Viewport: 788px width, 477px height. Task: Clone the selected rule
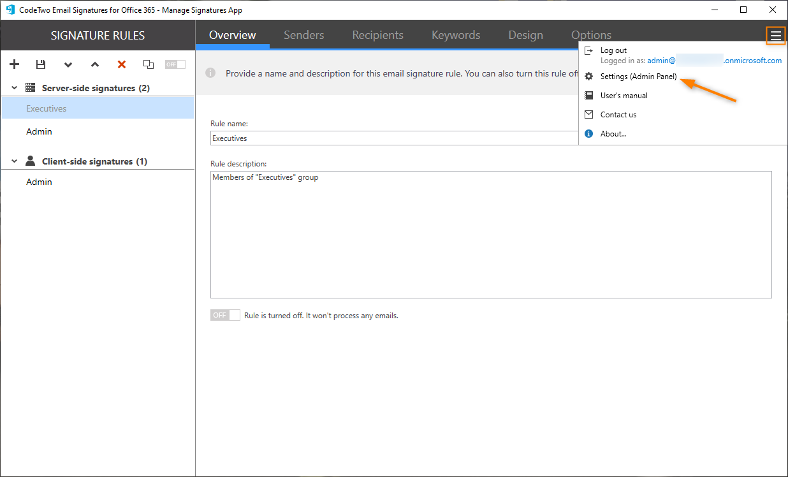[148, 64]
